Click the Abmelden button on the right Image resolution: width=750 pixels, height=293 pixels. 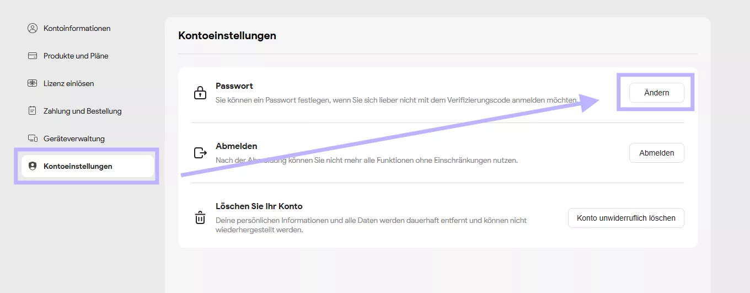click(x=656, y=153)
